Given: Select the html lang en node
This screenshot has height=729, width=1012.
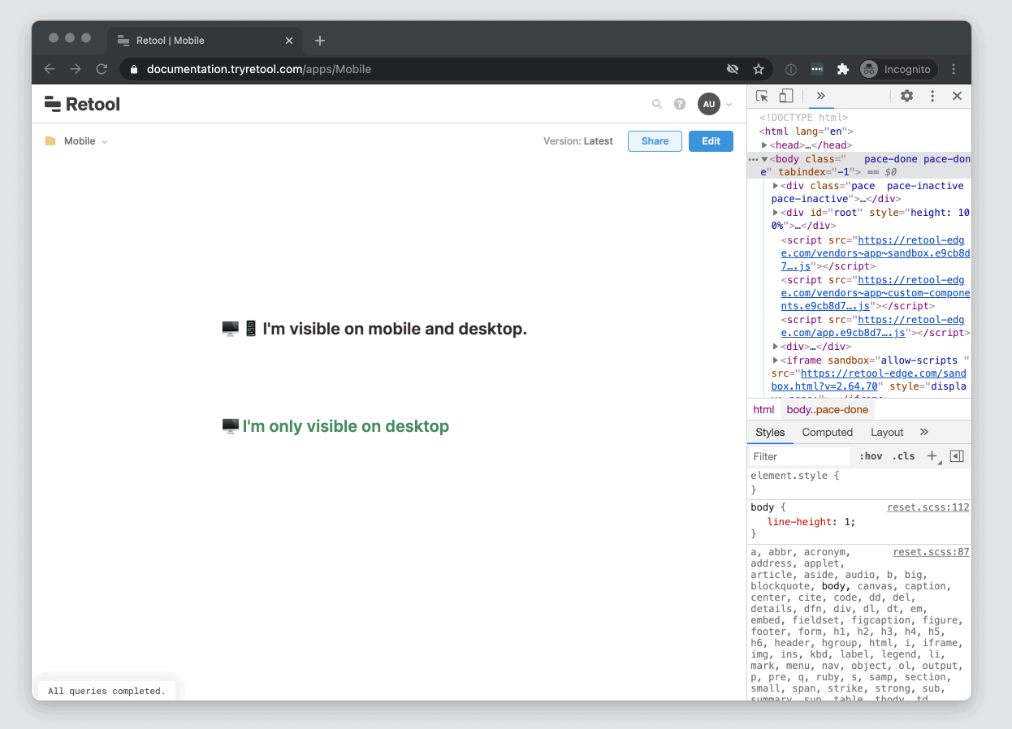Looking at the screenshot, I should click(807, 132).
